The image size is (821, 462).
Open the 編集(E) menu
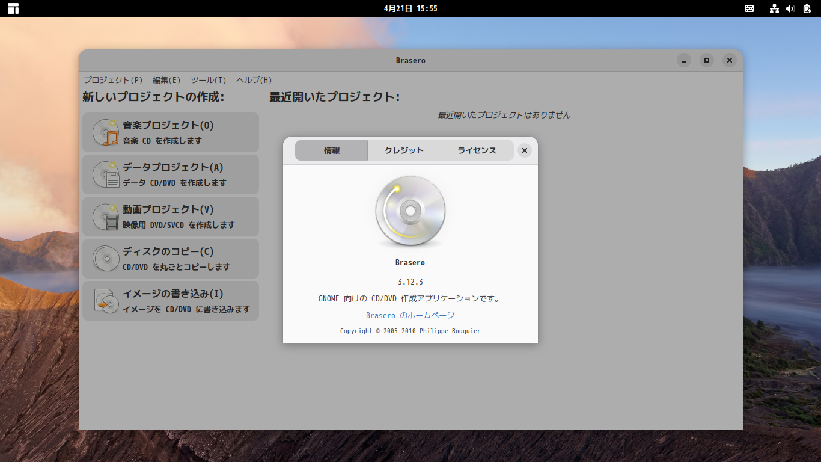(166, 80)
